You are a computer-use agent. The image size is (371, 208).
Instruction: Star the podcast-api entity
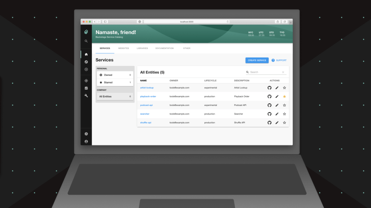284,105
